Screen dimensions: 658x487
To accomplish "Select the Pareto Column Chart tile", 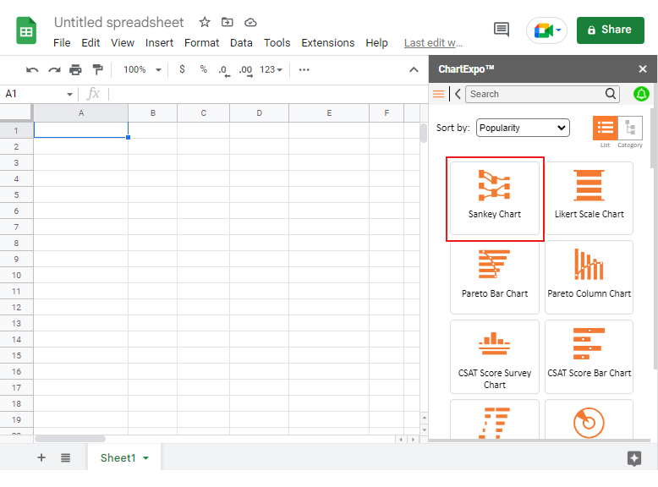I will [x=589, y=277].
